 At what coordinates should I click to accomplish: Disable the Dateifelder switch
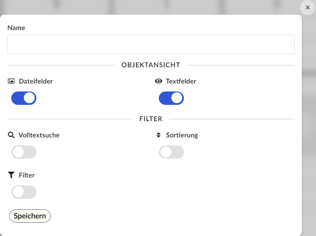(x=24, y=98)
